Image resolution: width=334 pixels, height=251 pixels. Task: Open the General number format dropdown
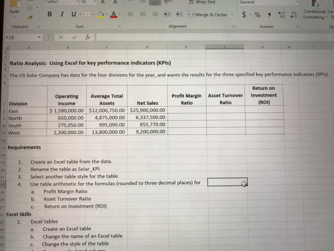(x=296, y=2)
